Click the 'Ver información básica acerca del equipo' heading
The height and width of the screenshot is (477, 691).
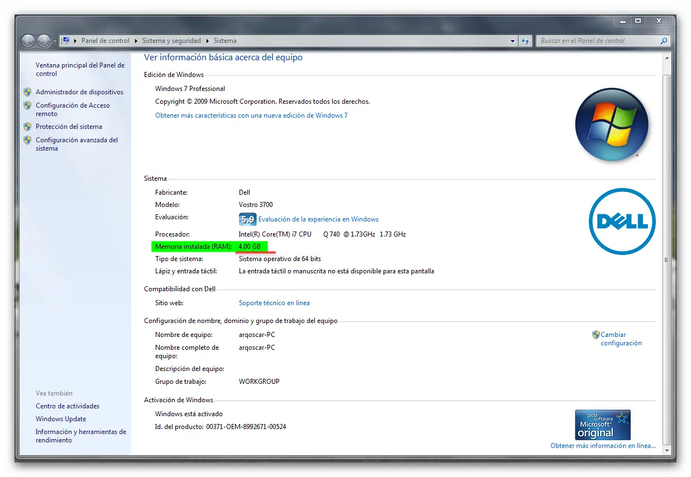[223, 57]
